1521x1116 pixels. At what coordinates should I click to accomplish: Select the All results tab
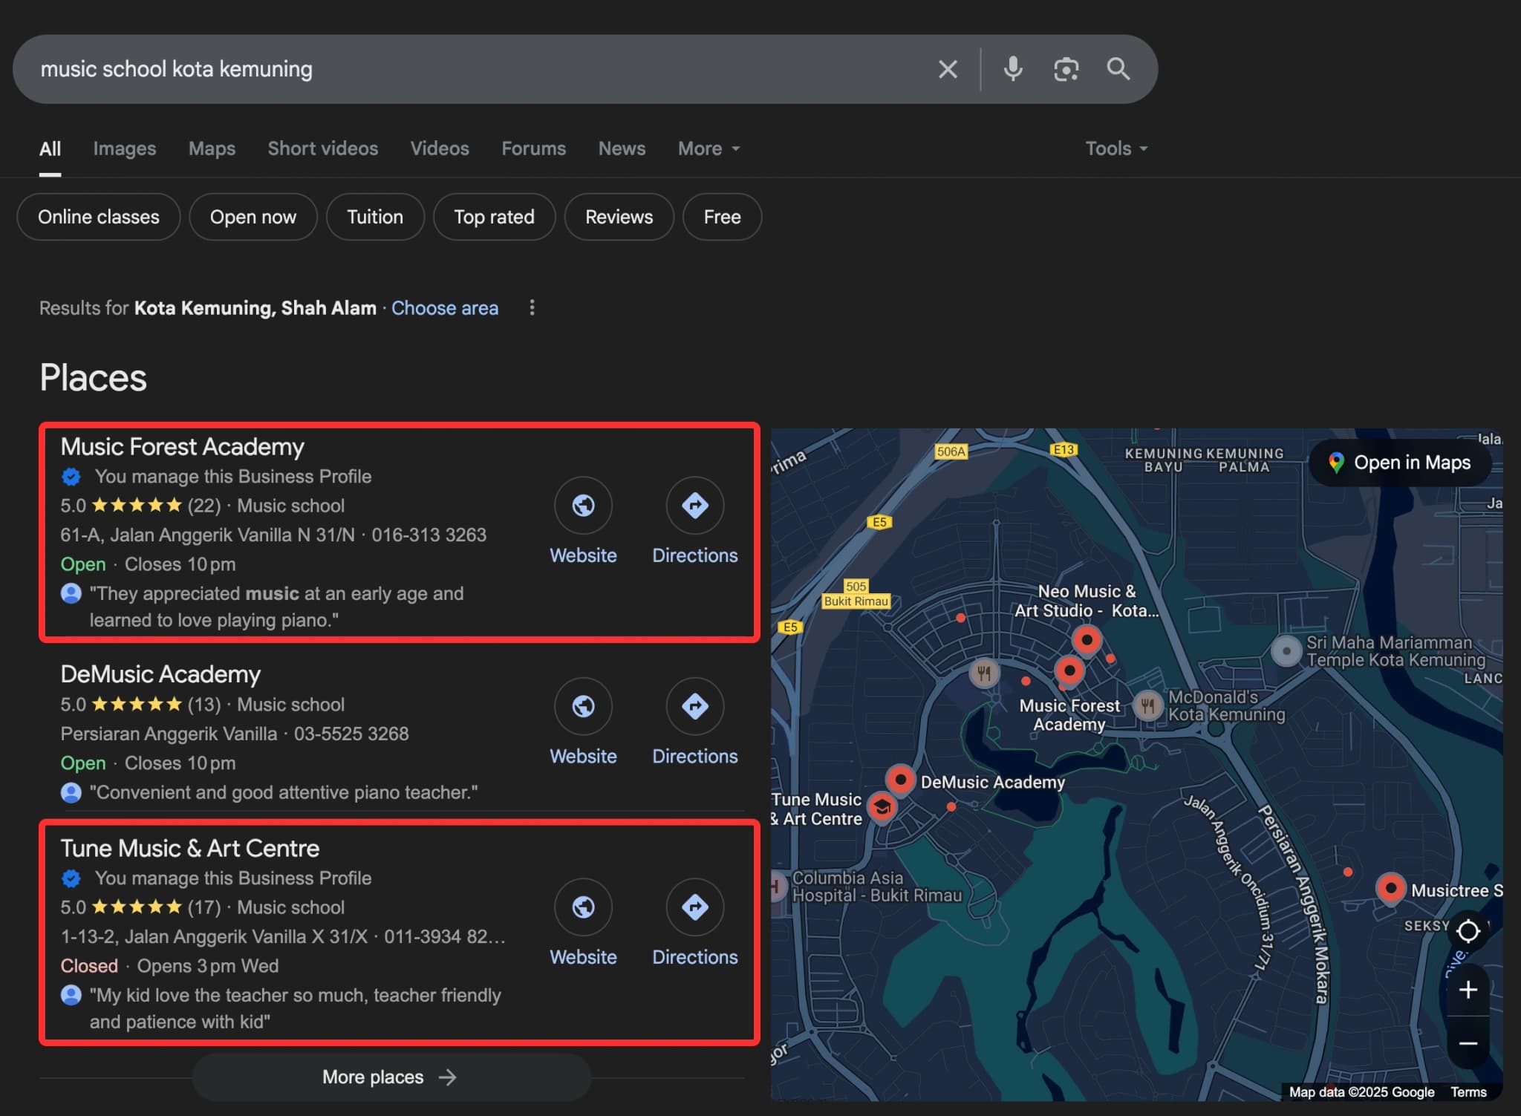(x=50, y=149)
